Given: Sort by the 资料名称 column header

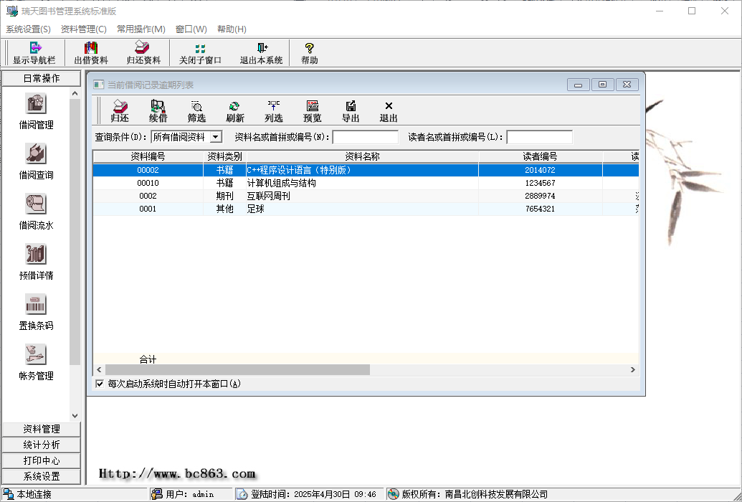Looking at the screenshot, I should click(363, 156).
